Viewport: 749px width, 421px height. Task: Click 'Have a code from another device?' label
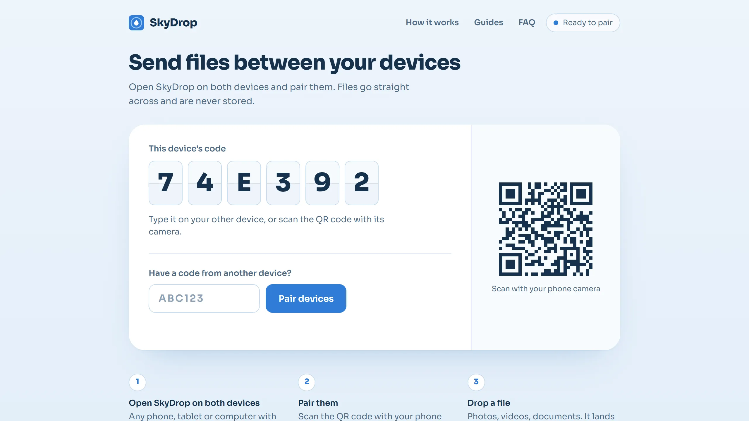coord(220,273)
